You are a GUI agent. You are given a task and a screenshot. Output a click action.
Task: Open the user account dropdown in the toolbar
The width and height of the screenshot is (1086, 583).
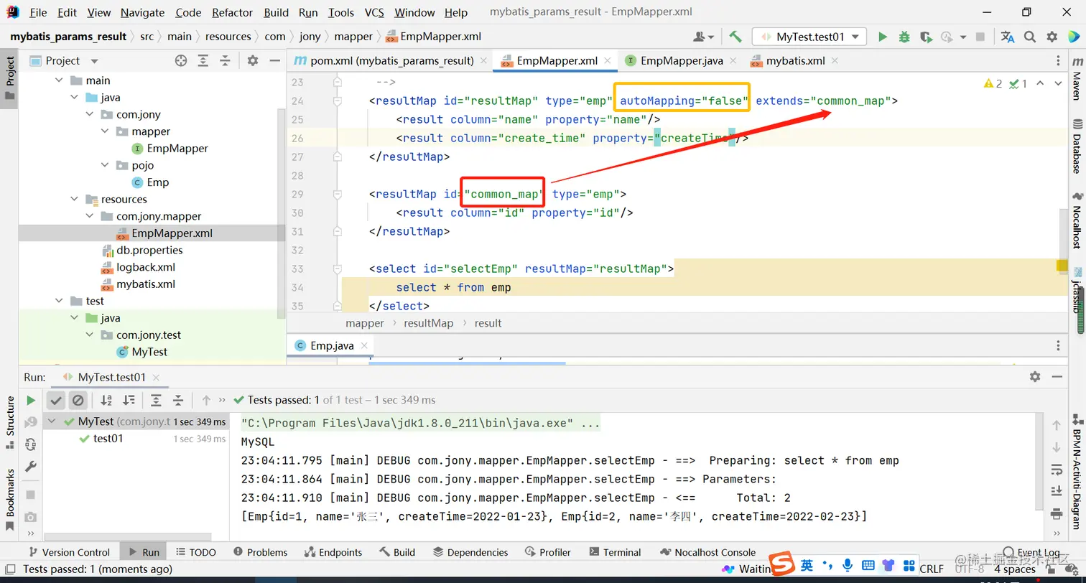click(703, 37)
